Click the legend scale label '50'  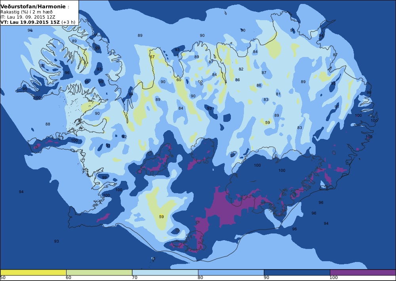pyautogui.click(x=3, y=278)
